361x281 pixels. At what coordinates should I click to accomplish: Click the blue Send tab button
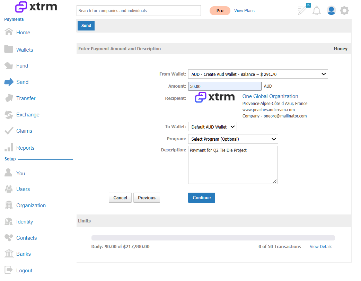pyautogui.click(x=86, y=26)
